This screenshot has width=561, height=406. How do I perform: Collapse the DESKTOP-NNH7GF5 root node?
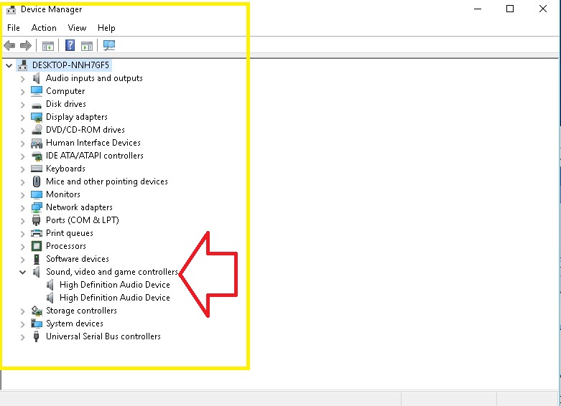pos(9,65)
